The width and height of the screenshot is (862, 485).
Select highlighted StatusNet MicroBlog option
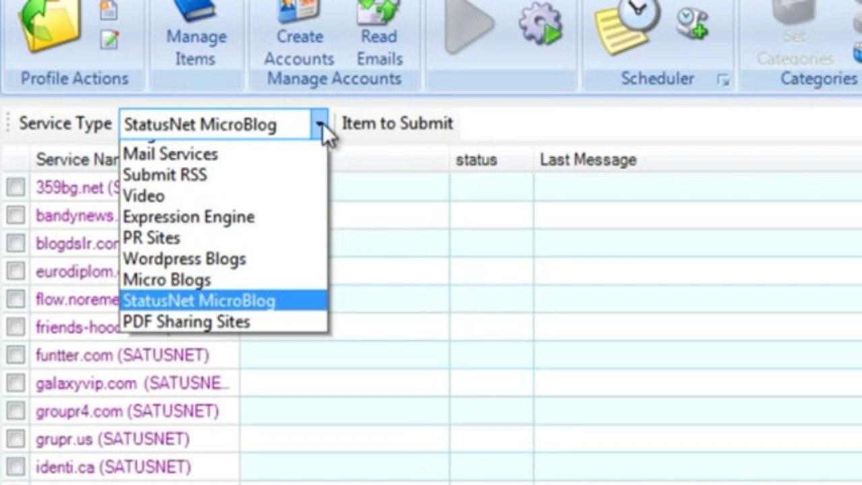[224, 300]
